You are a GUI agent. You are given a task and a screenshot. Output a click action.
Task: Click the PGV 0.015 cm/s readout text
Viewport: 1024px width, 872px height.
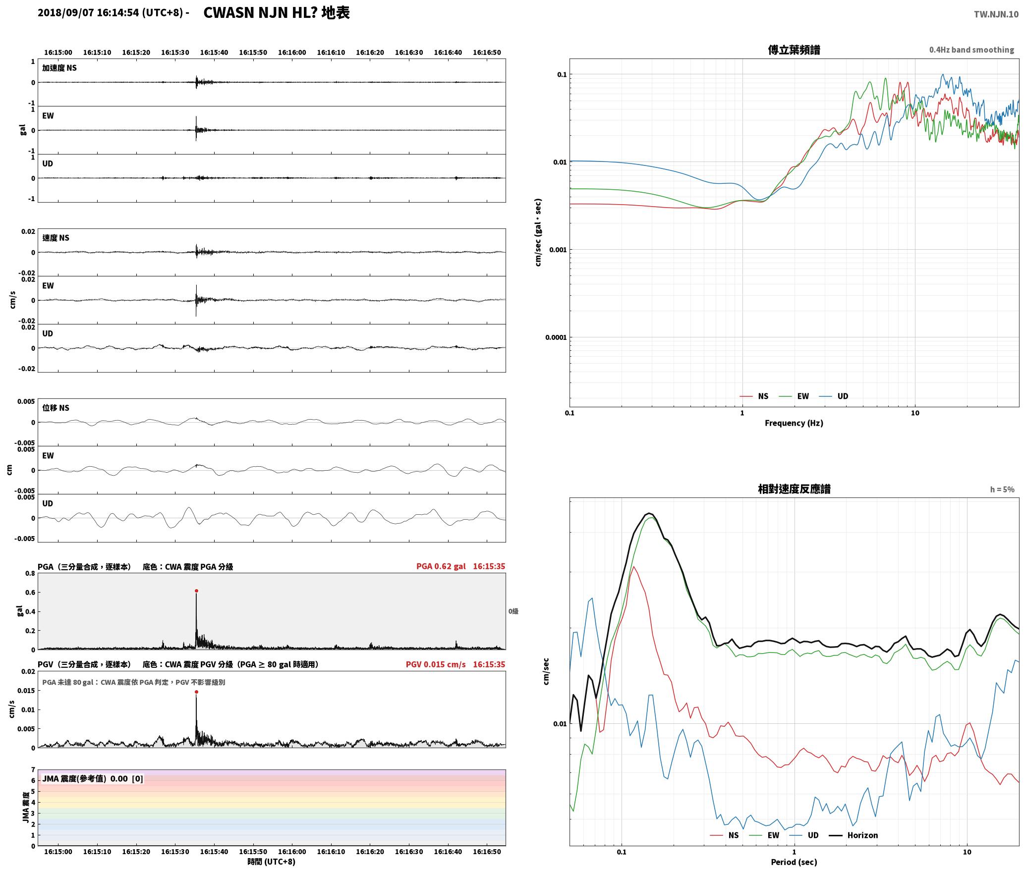pos(436,664)
